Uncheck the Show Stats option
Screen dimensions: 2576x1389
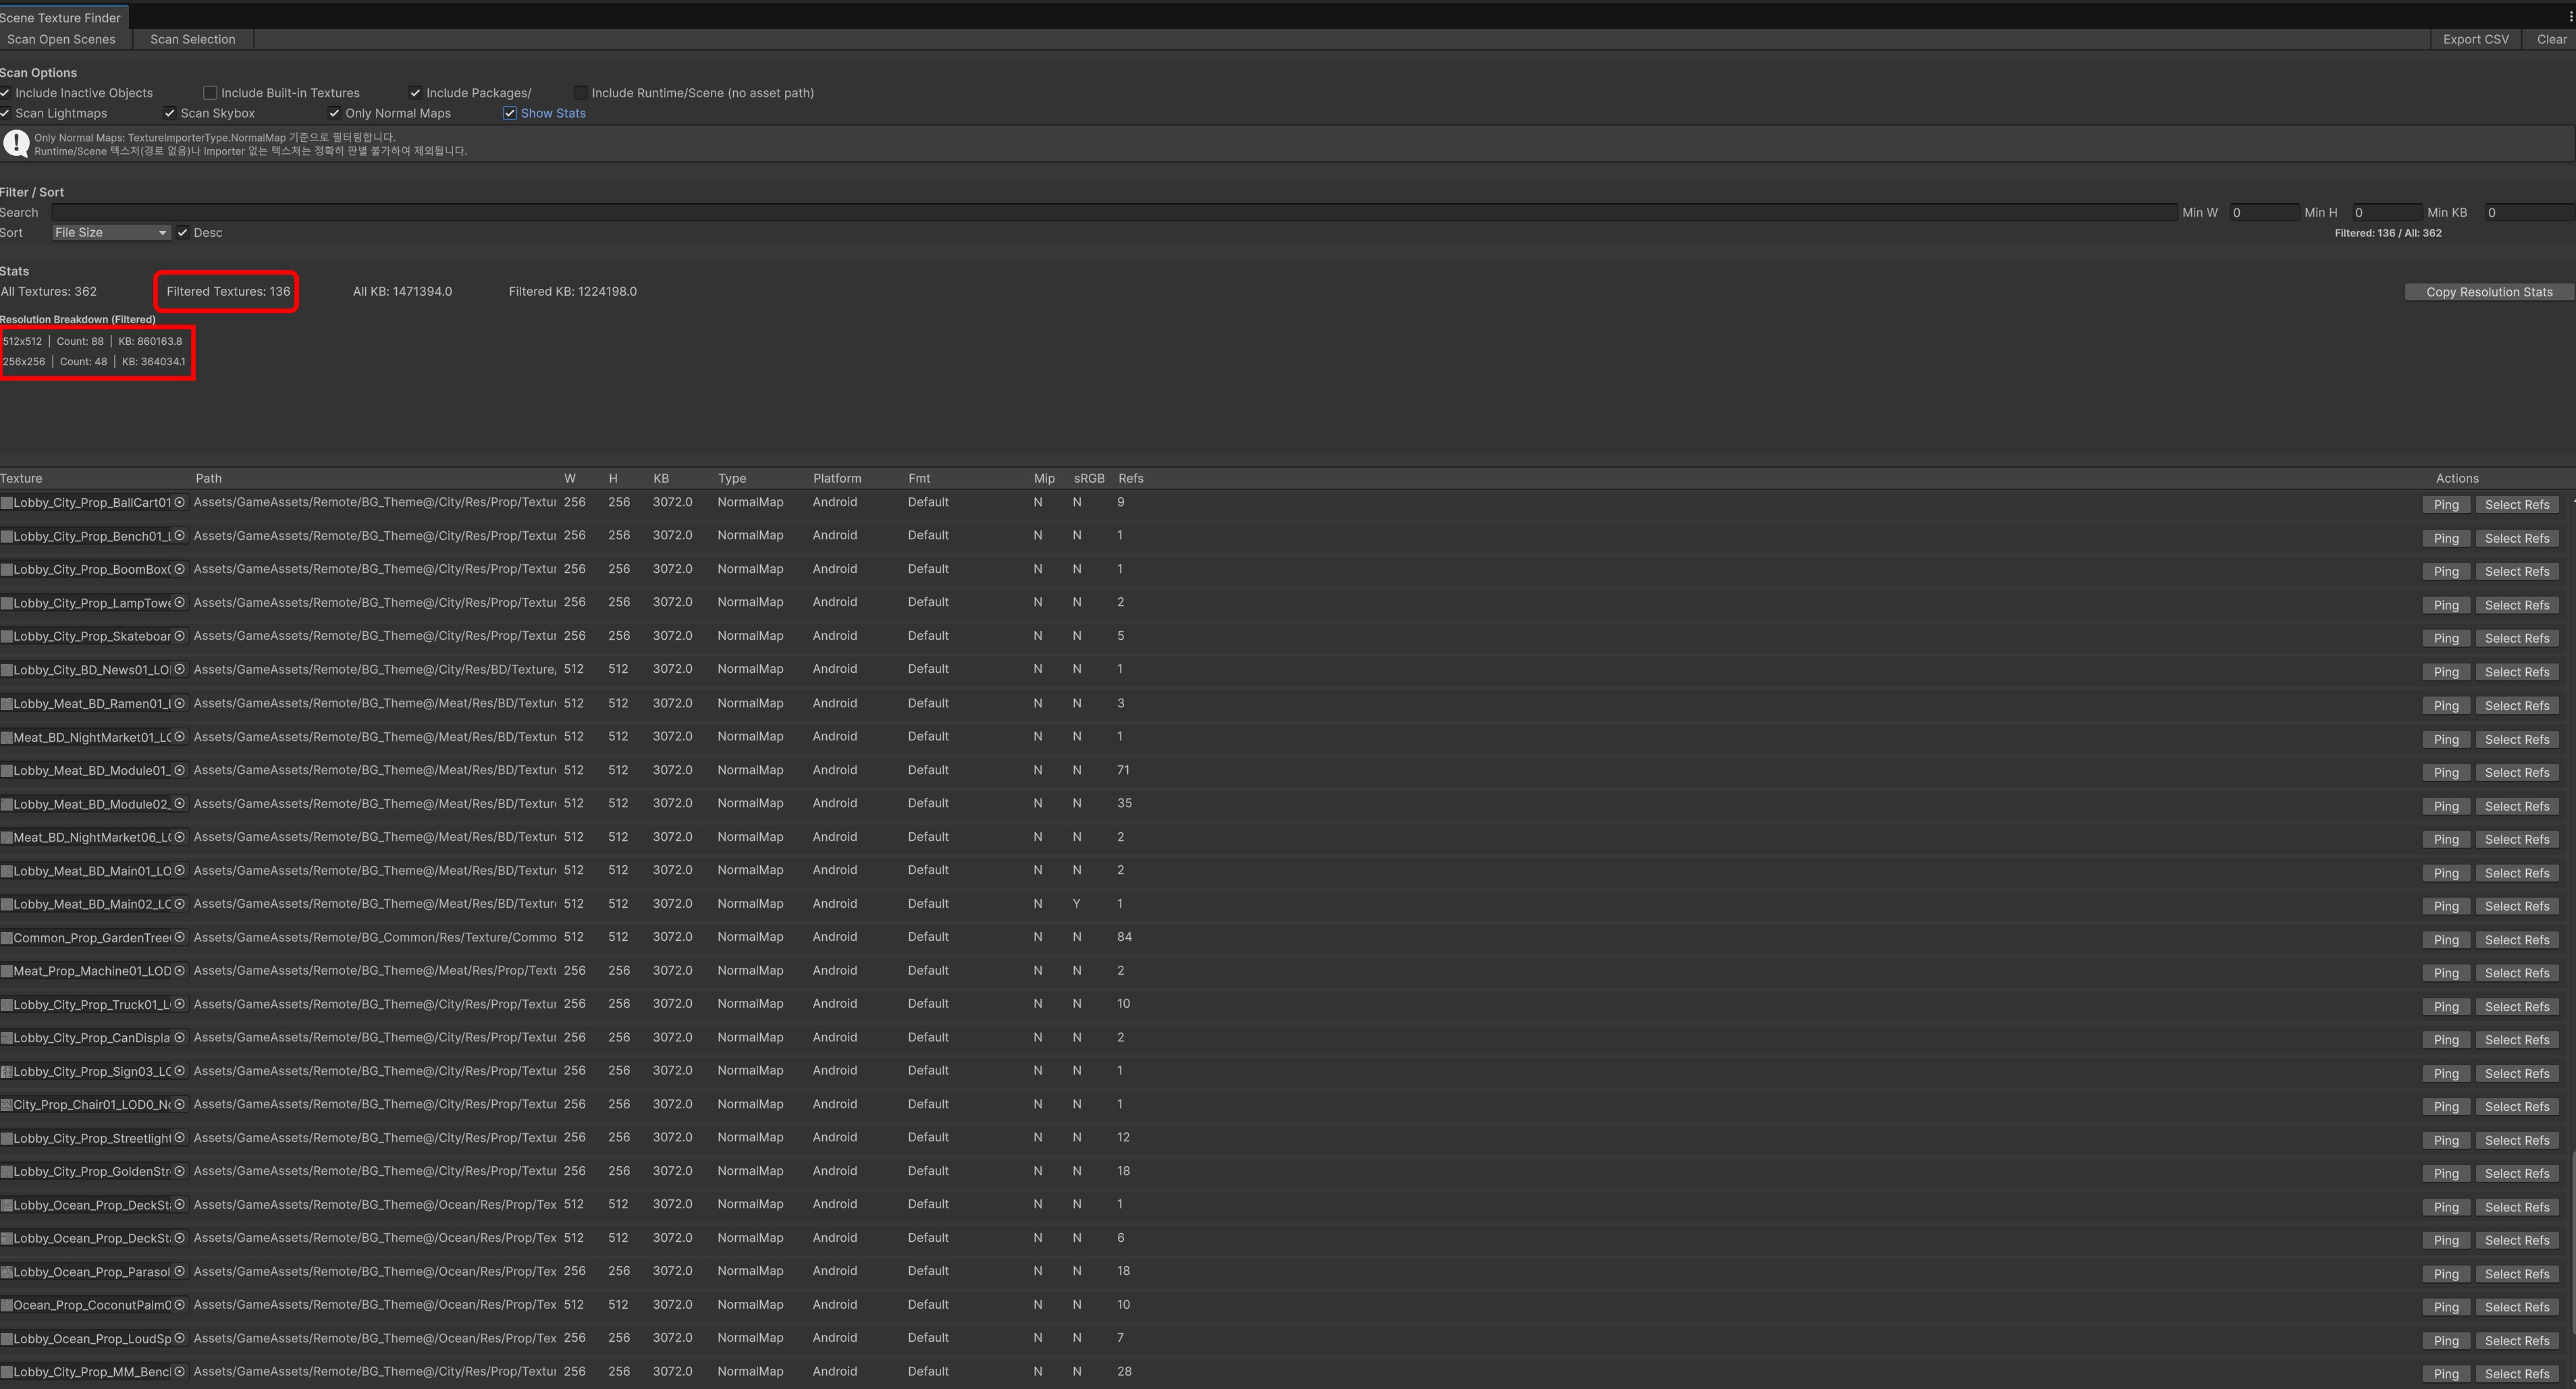pyautogui.click(x=510, y=113)
